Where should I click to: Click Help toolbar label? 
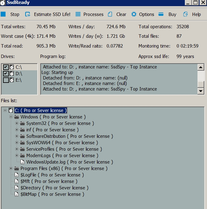tap(196, 14)
